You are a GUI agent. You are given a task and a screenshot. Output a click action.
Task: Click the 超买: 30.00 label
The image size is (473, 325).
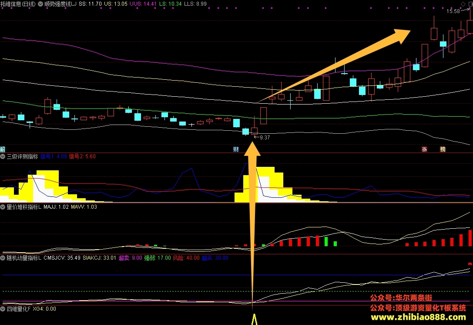tap(215, 258)
